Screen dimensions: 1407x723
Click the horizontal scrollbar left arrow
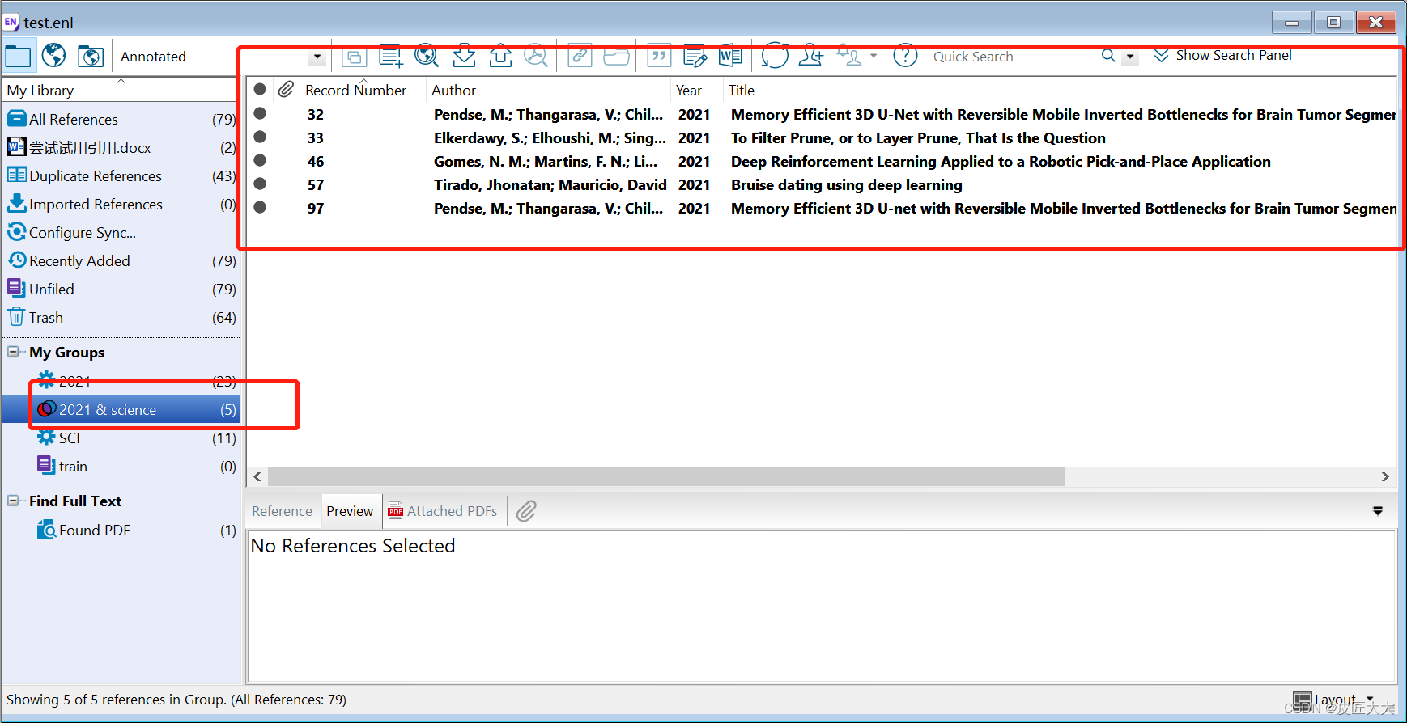257,476
